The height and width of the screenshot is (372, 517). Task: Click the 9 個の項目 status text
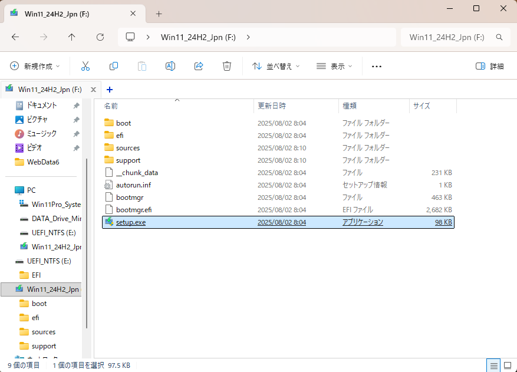click(x=24, y=366)
